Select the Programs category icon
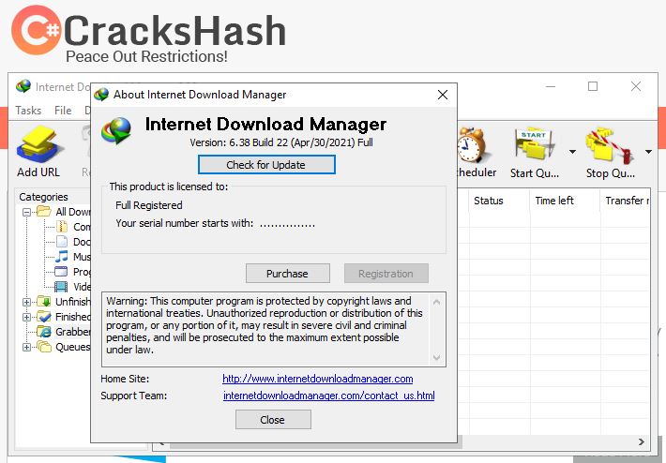 [x=62, y=272]
